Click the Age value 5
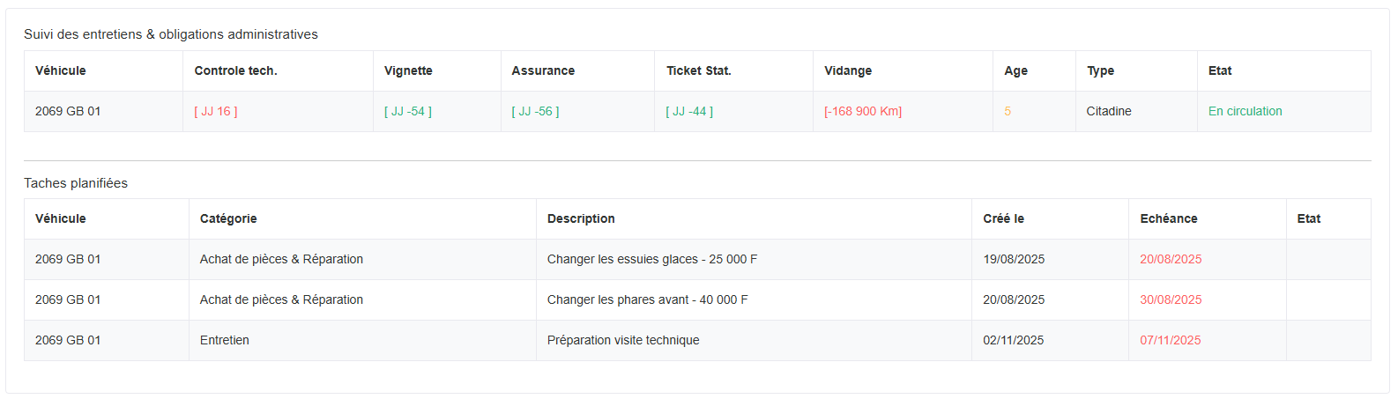 point(1008,112)
